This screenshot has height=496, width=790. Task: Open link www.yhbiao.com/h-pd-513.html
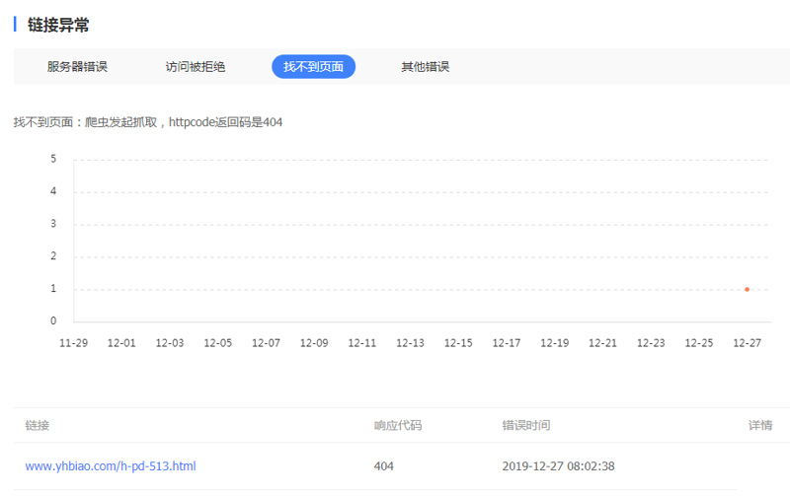[111, 466]
